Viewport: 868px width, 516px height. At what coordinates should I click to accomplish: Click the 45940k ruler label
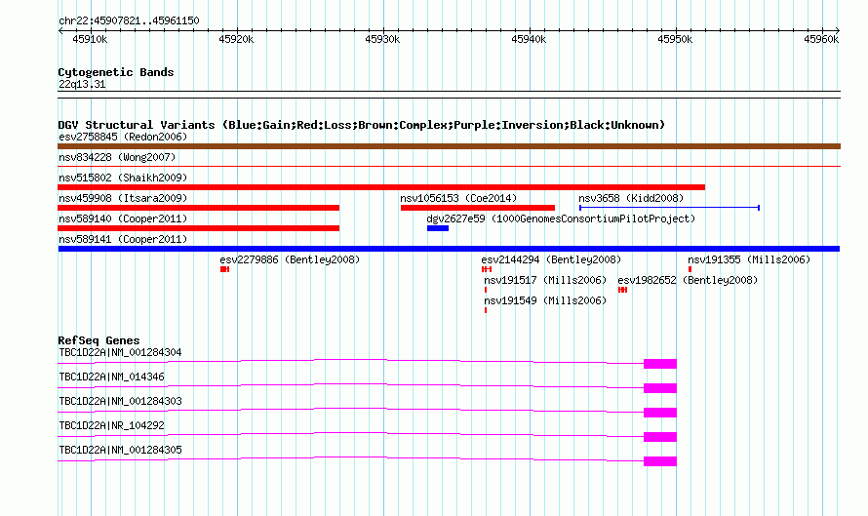point(529,39)
